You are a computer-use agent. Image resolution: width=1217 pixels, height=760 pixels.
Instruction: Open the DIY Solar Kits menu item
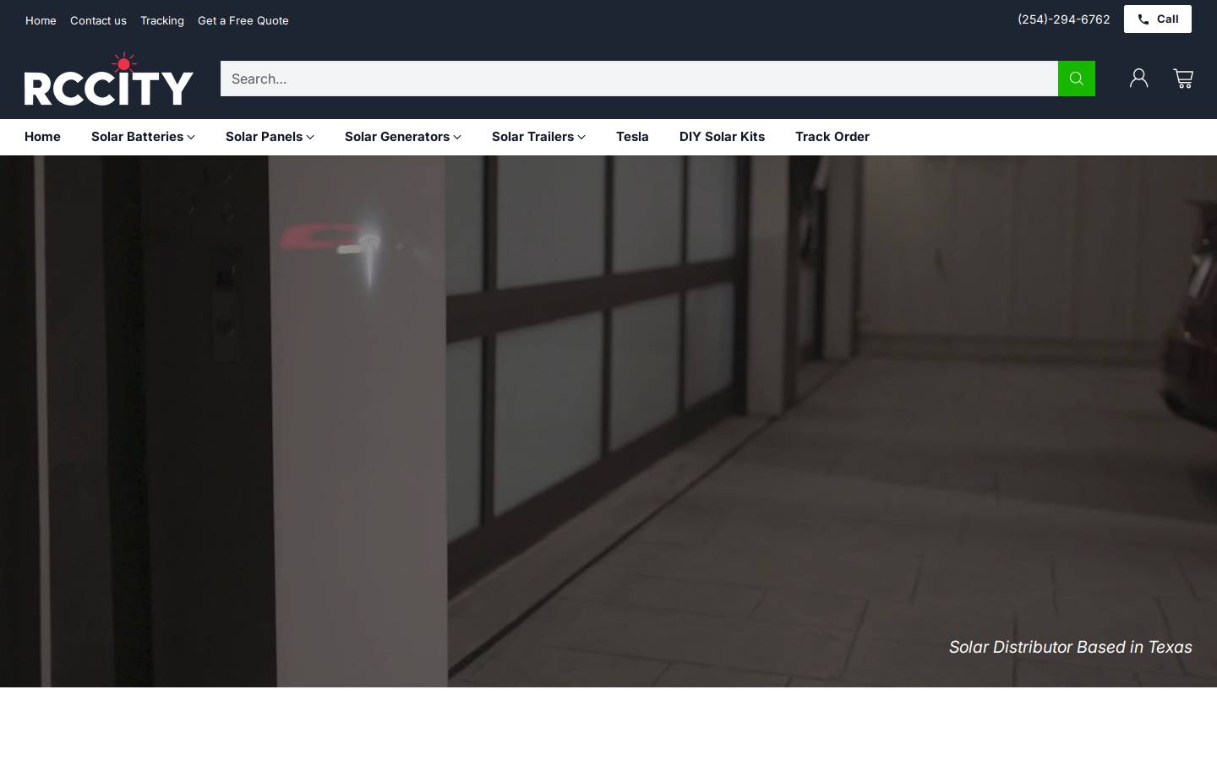[722, 137]
